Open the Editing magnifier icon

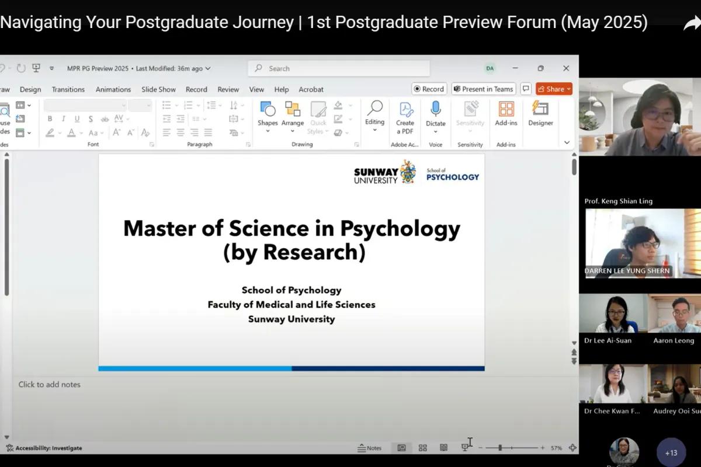(374, 108)
